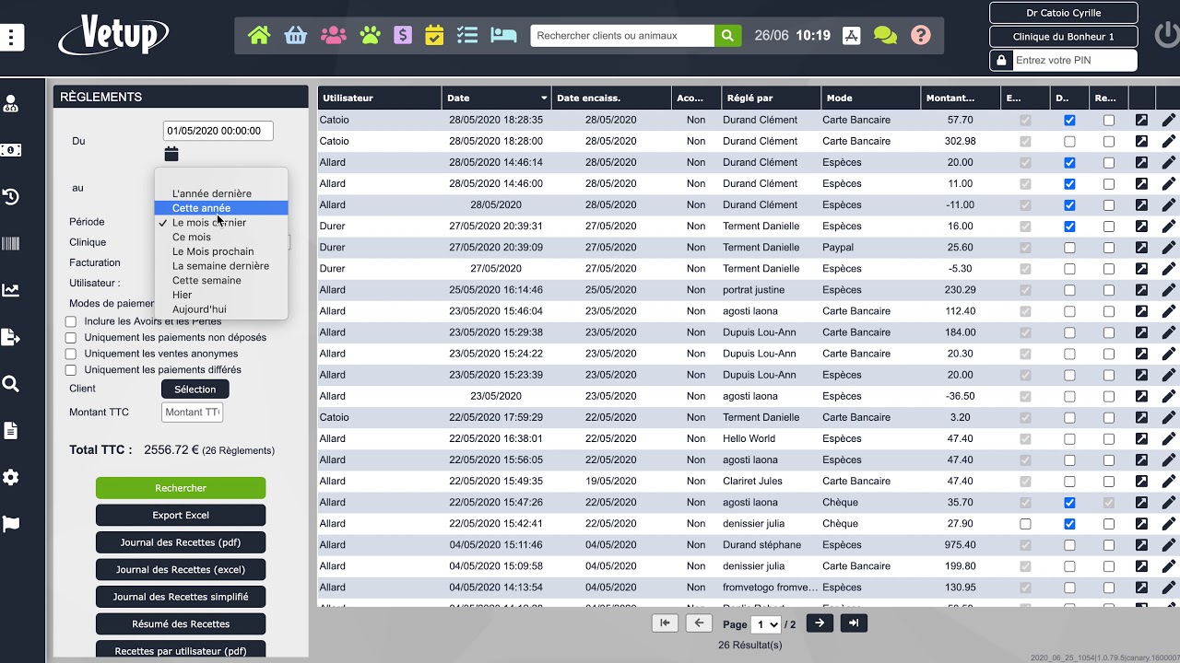This screenshot has height=663, width=1180.
Task: Open the green chat bubbles icon
Action: click(x=885, y=36)
